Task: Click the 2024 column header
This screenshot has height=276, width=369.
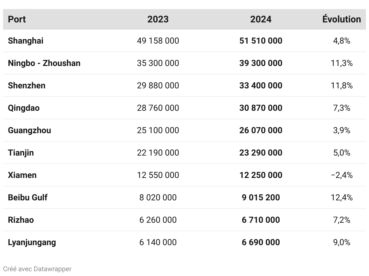Action: (x=261, y=19)
